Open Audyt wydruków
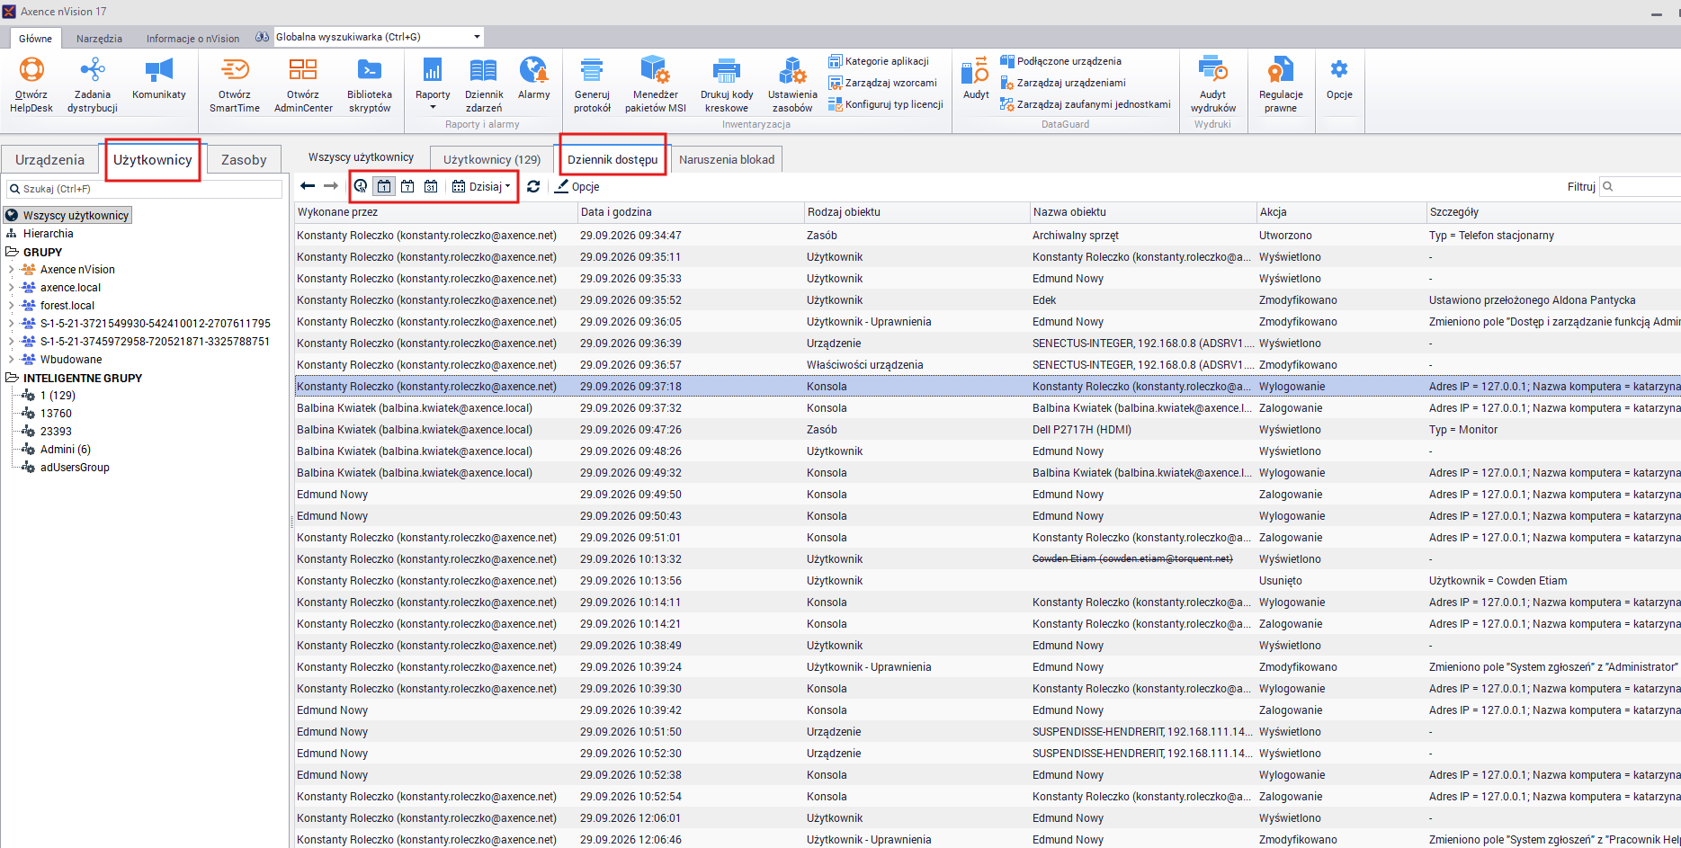Image resolution: width=1681 pixels, height=848 pixels. point(1212,84)
